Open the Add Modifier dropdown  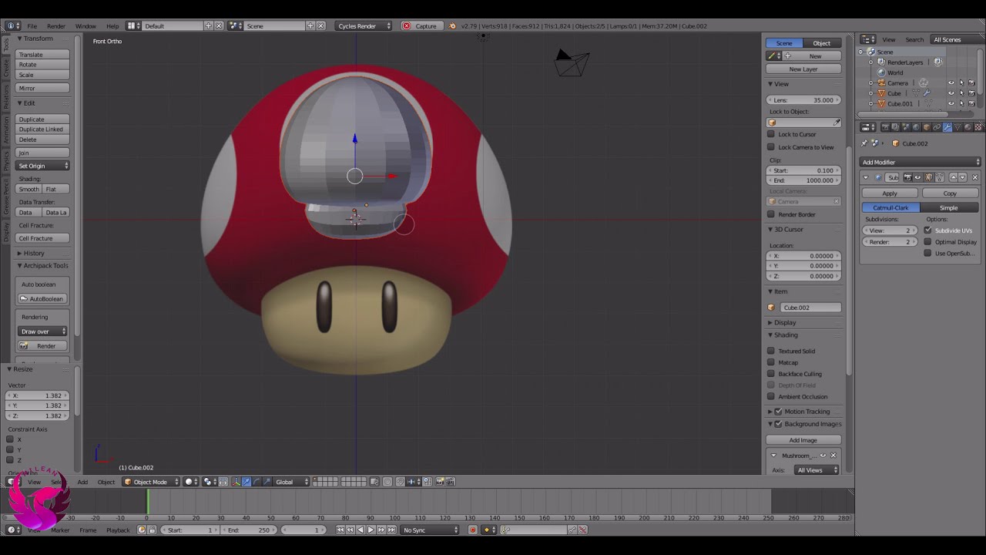921,162
